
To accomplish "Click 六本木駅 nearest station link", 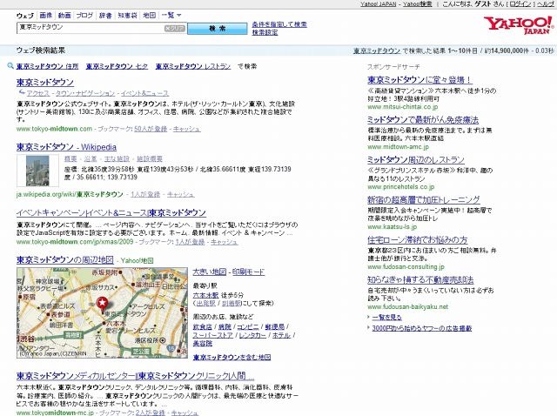I will click(x=205, y=295).
